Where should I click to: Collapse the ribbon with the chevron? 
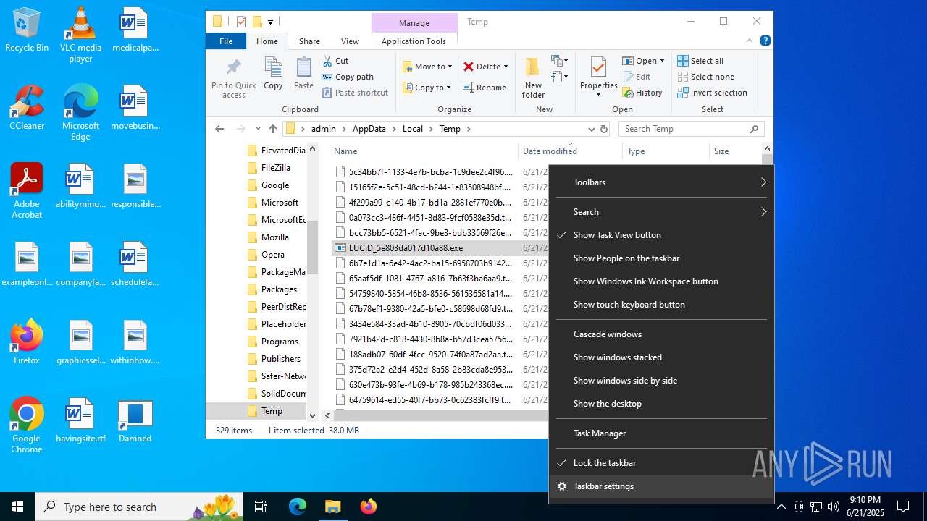(750, 41)
